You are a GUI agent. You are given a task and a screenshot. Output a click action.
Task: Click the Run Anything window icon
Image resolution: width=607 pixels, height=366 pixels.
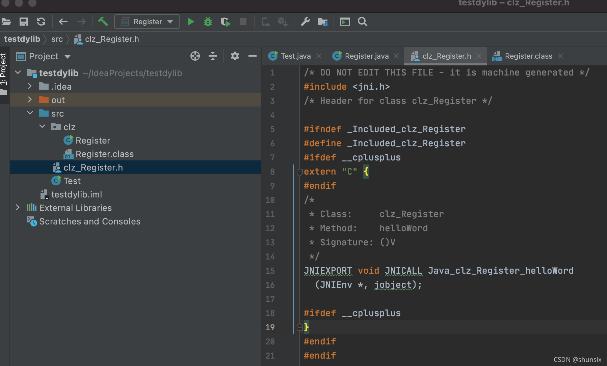click(x=345, y=22)
